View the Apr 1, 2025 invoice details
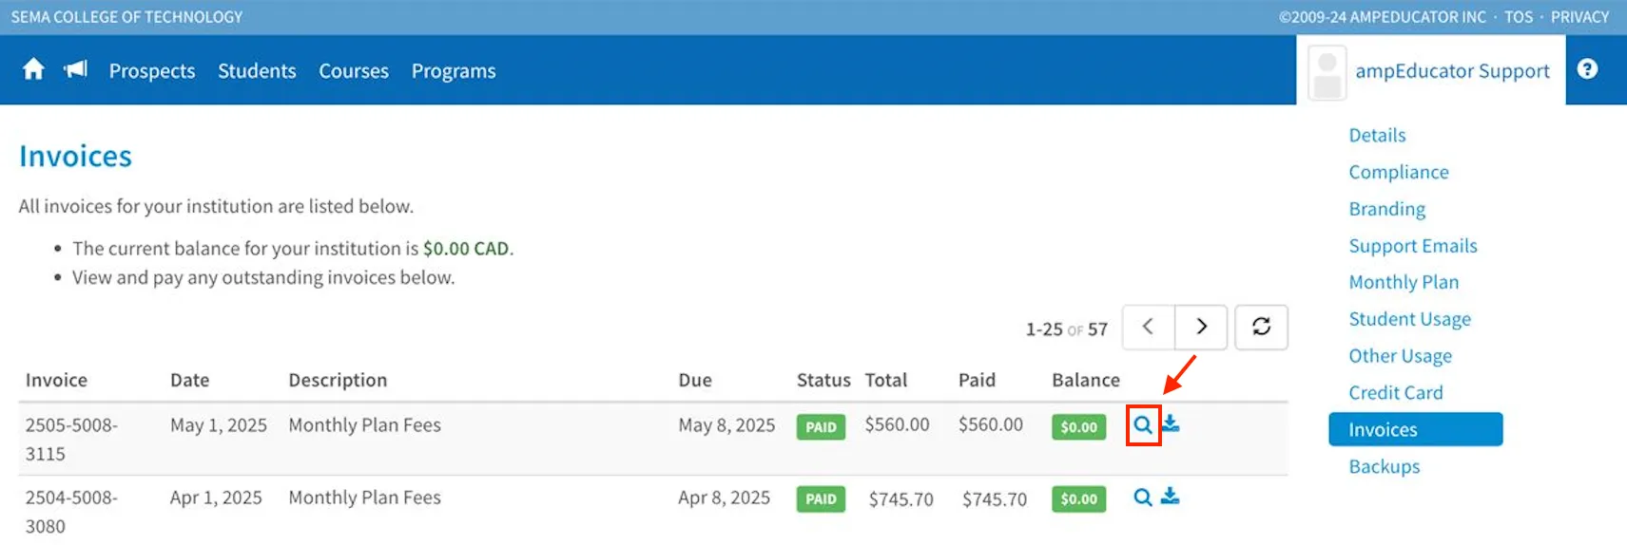Image resolution: width=1627 pixels, height=545 pixels. (1143, 497)
